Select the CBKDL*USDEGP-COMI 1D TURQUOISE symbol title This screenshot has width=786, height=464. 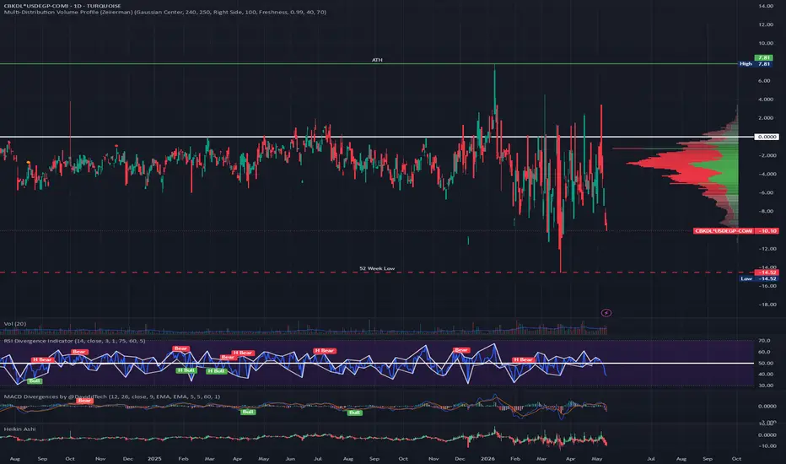[62, 6]
